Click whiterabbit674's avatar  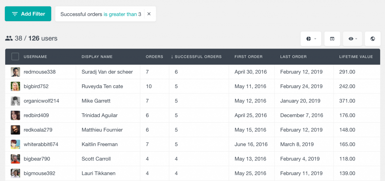15,144
